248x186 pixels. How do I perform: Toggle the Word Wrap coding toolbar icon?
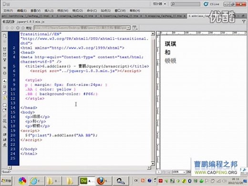[x=5, y=92]
